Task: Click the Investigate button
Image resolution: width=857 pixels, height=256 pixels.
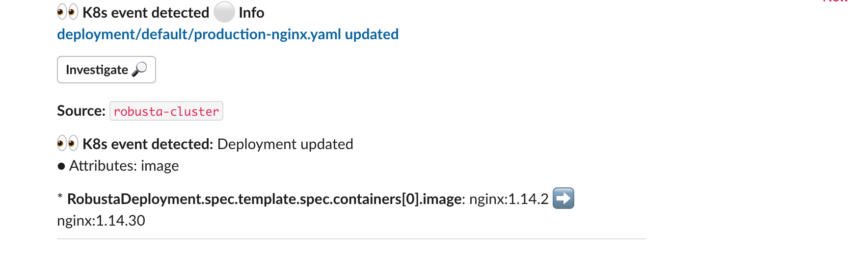Action: (x=107, y=70)
